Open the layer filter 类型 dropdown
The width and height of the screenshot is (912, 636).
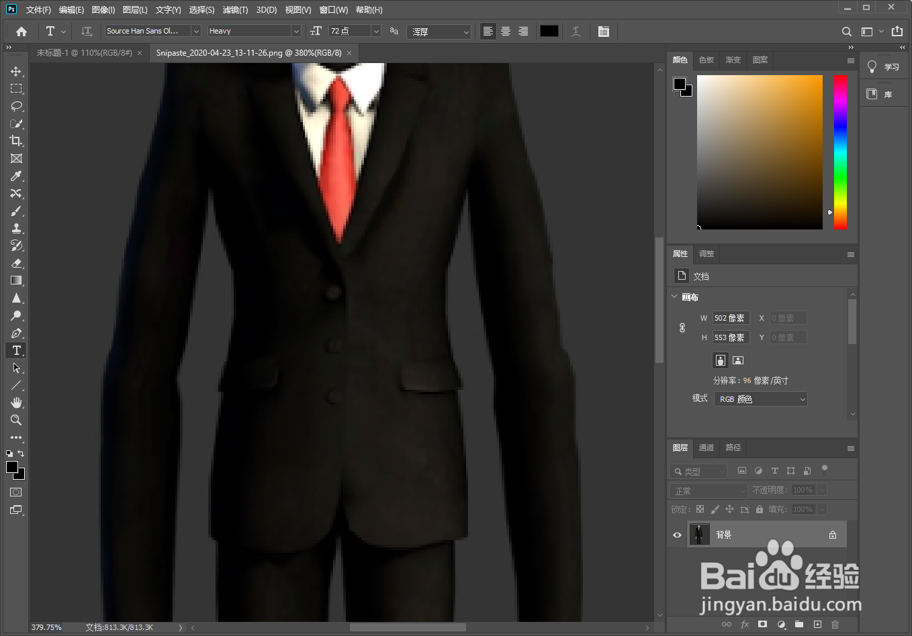[x=698, y=471]
